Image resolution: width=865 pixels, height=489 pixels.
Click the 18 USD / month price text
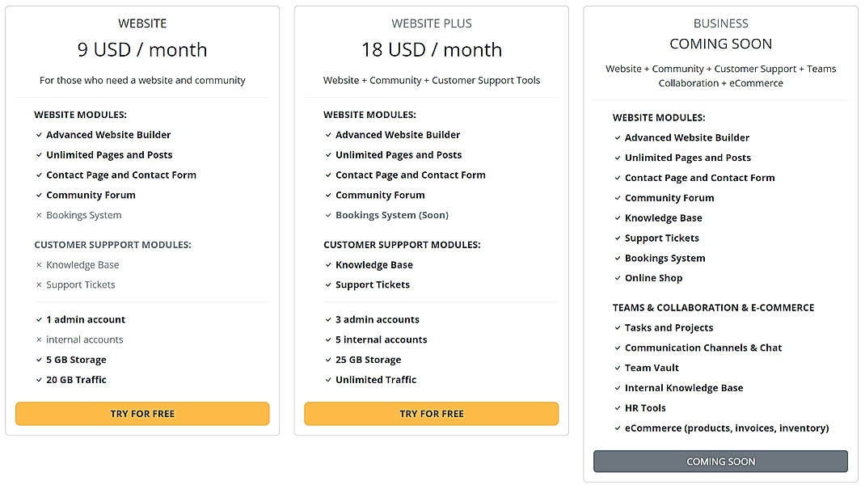click(431, 49)
